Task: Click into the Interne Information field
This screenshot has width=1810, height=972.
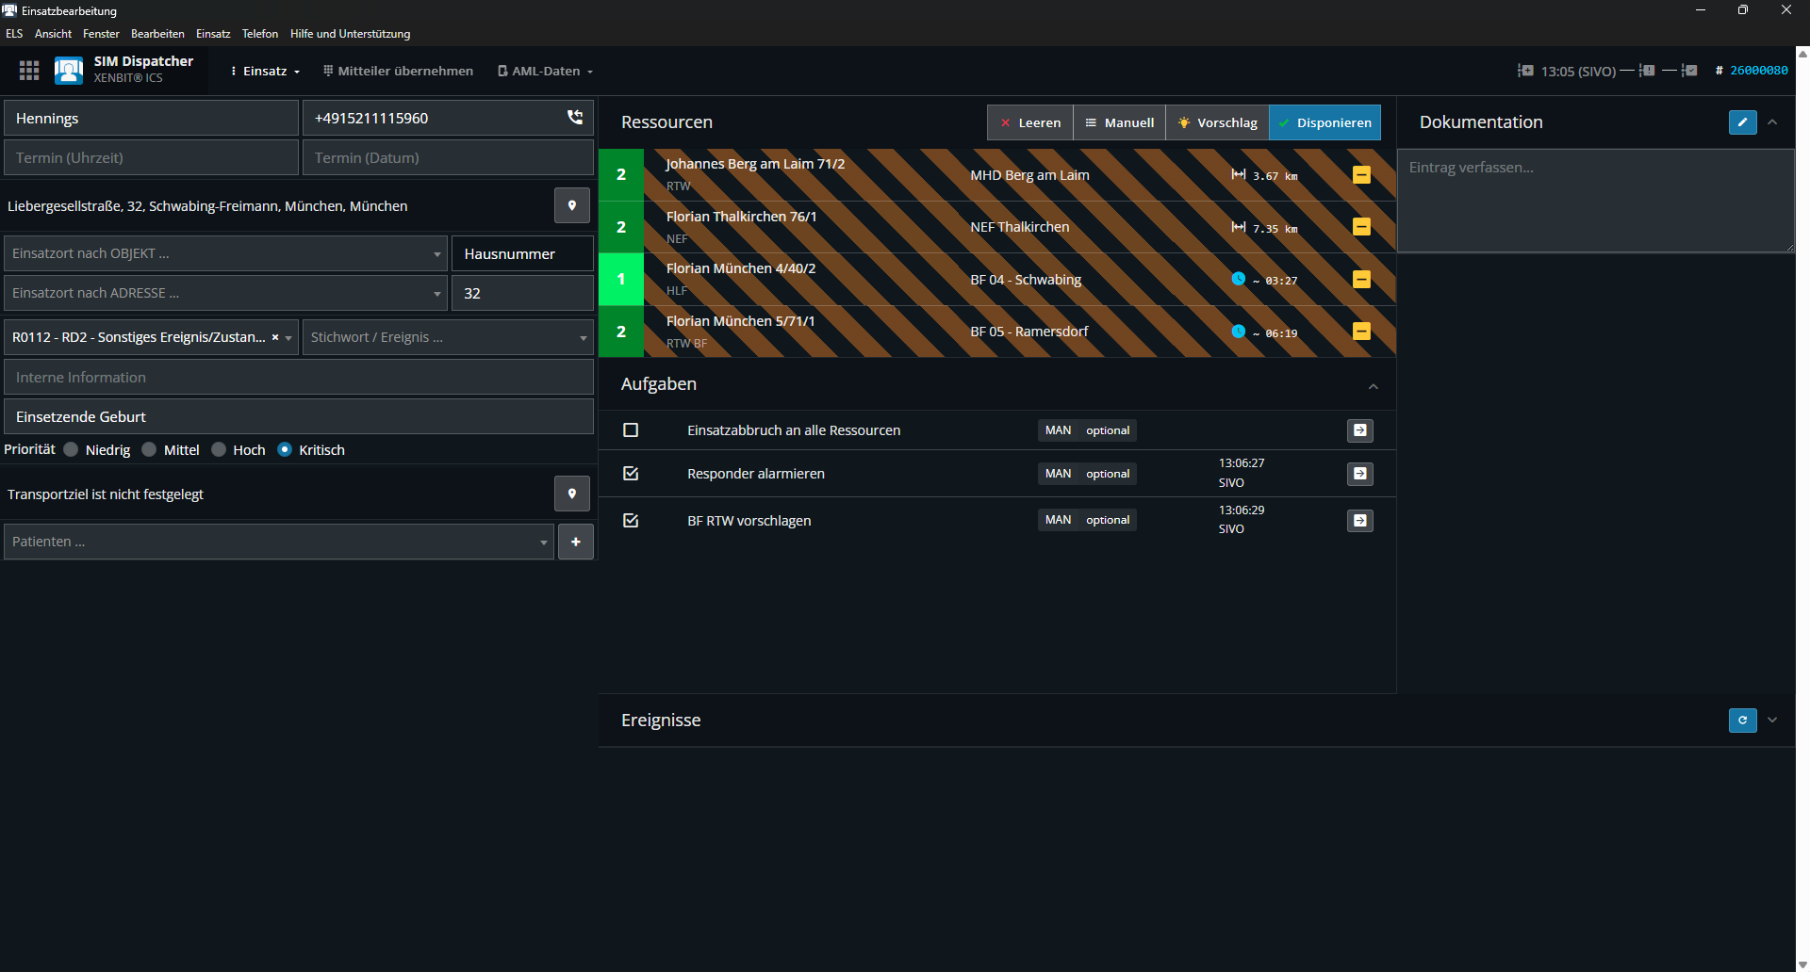Action: click(298, 378)
